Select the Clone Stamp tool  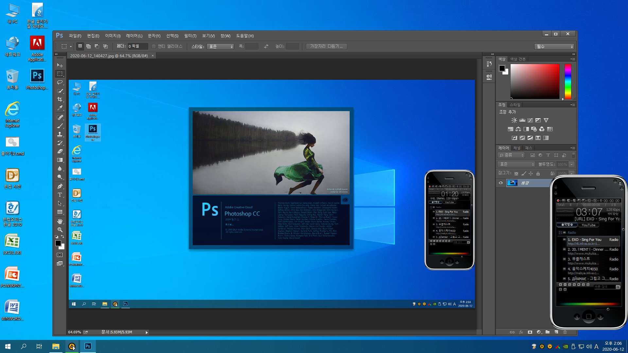coord(60,134)
